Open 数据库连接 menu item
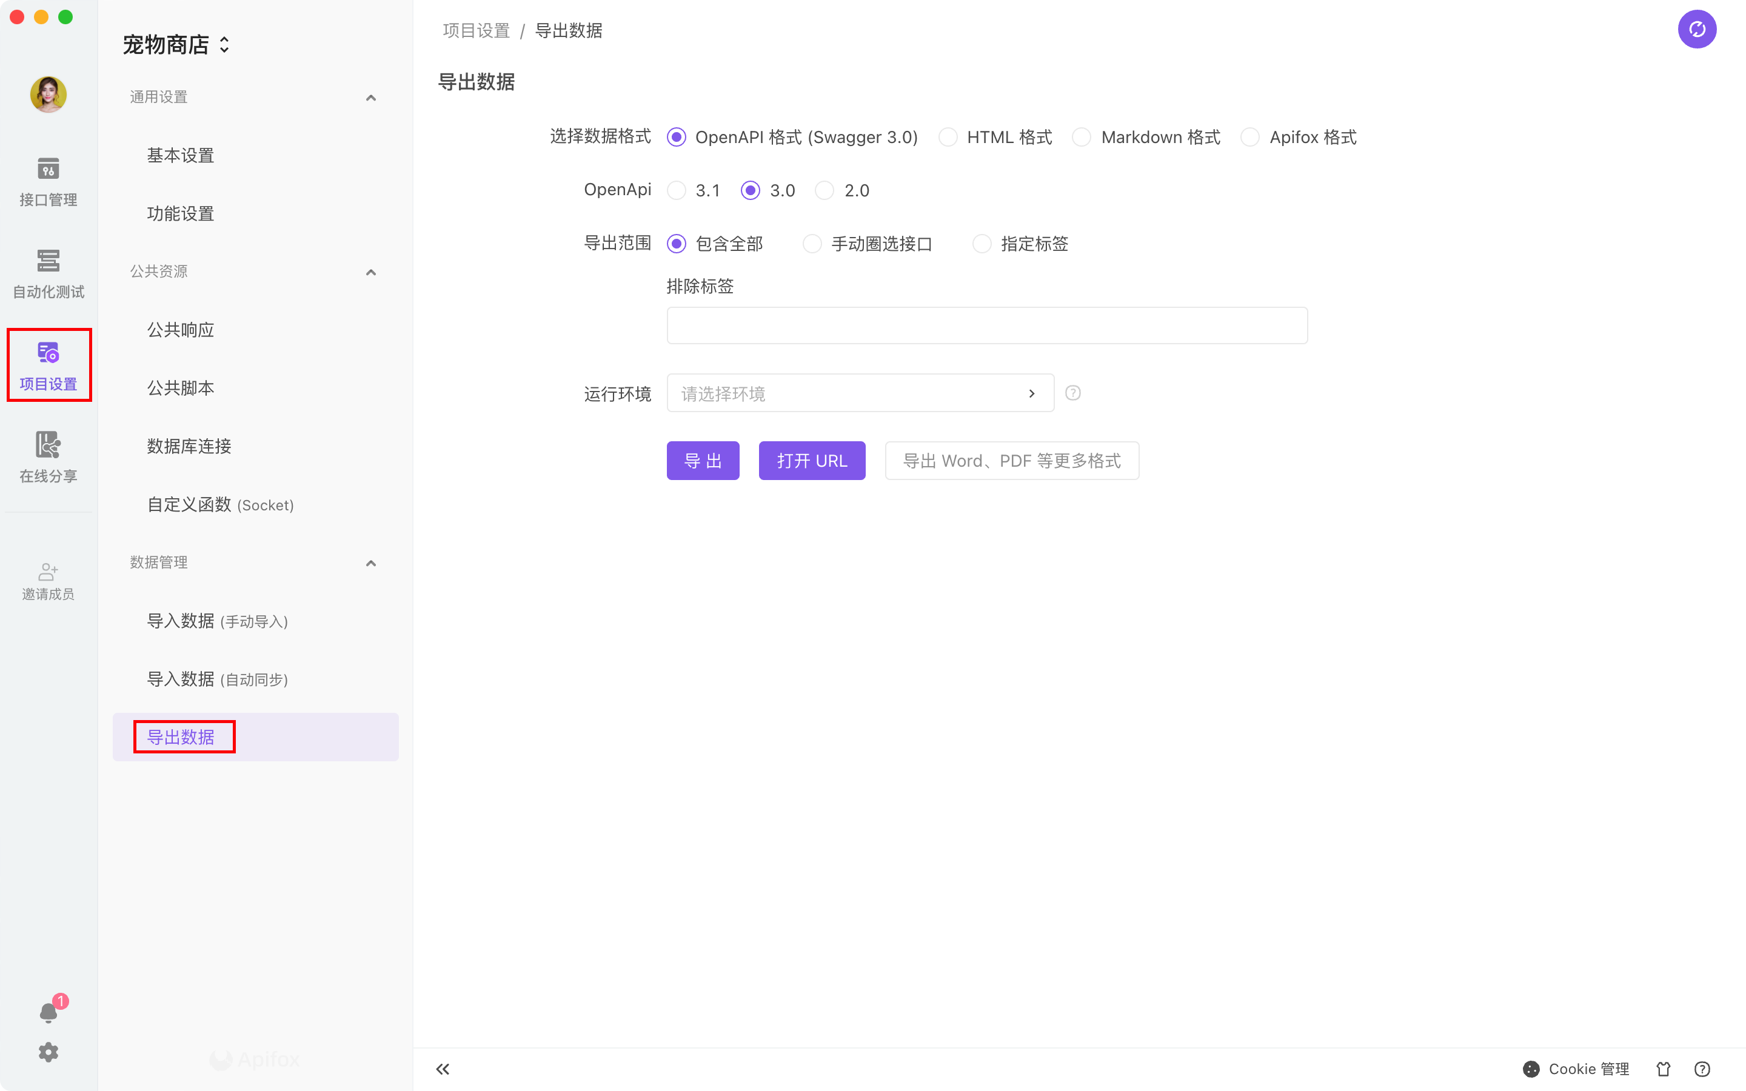This screenshot has width=1746, height=1091. [x=189, y=446]
